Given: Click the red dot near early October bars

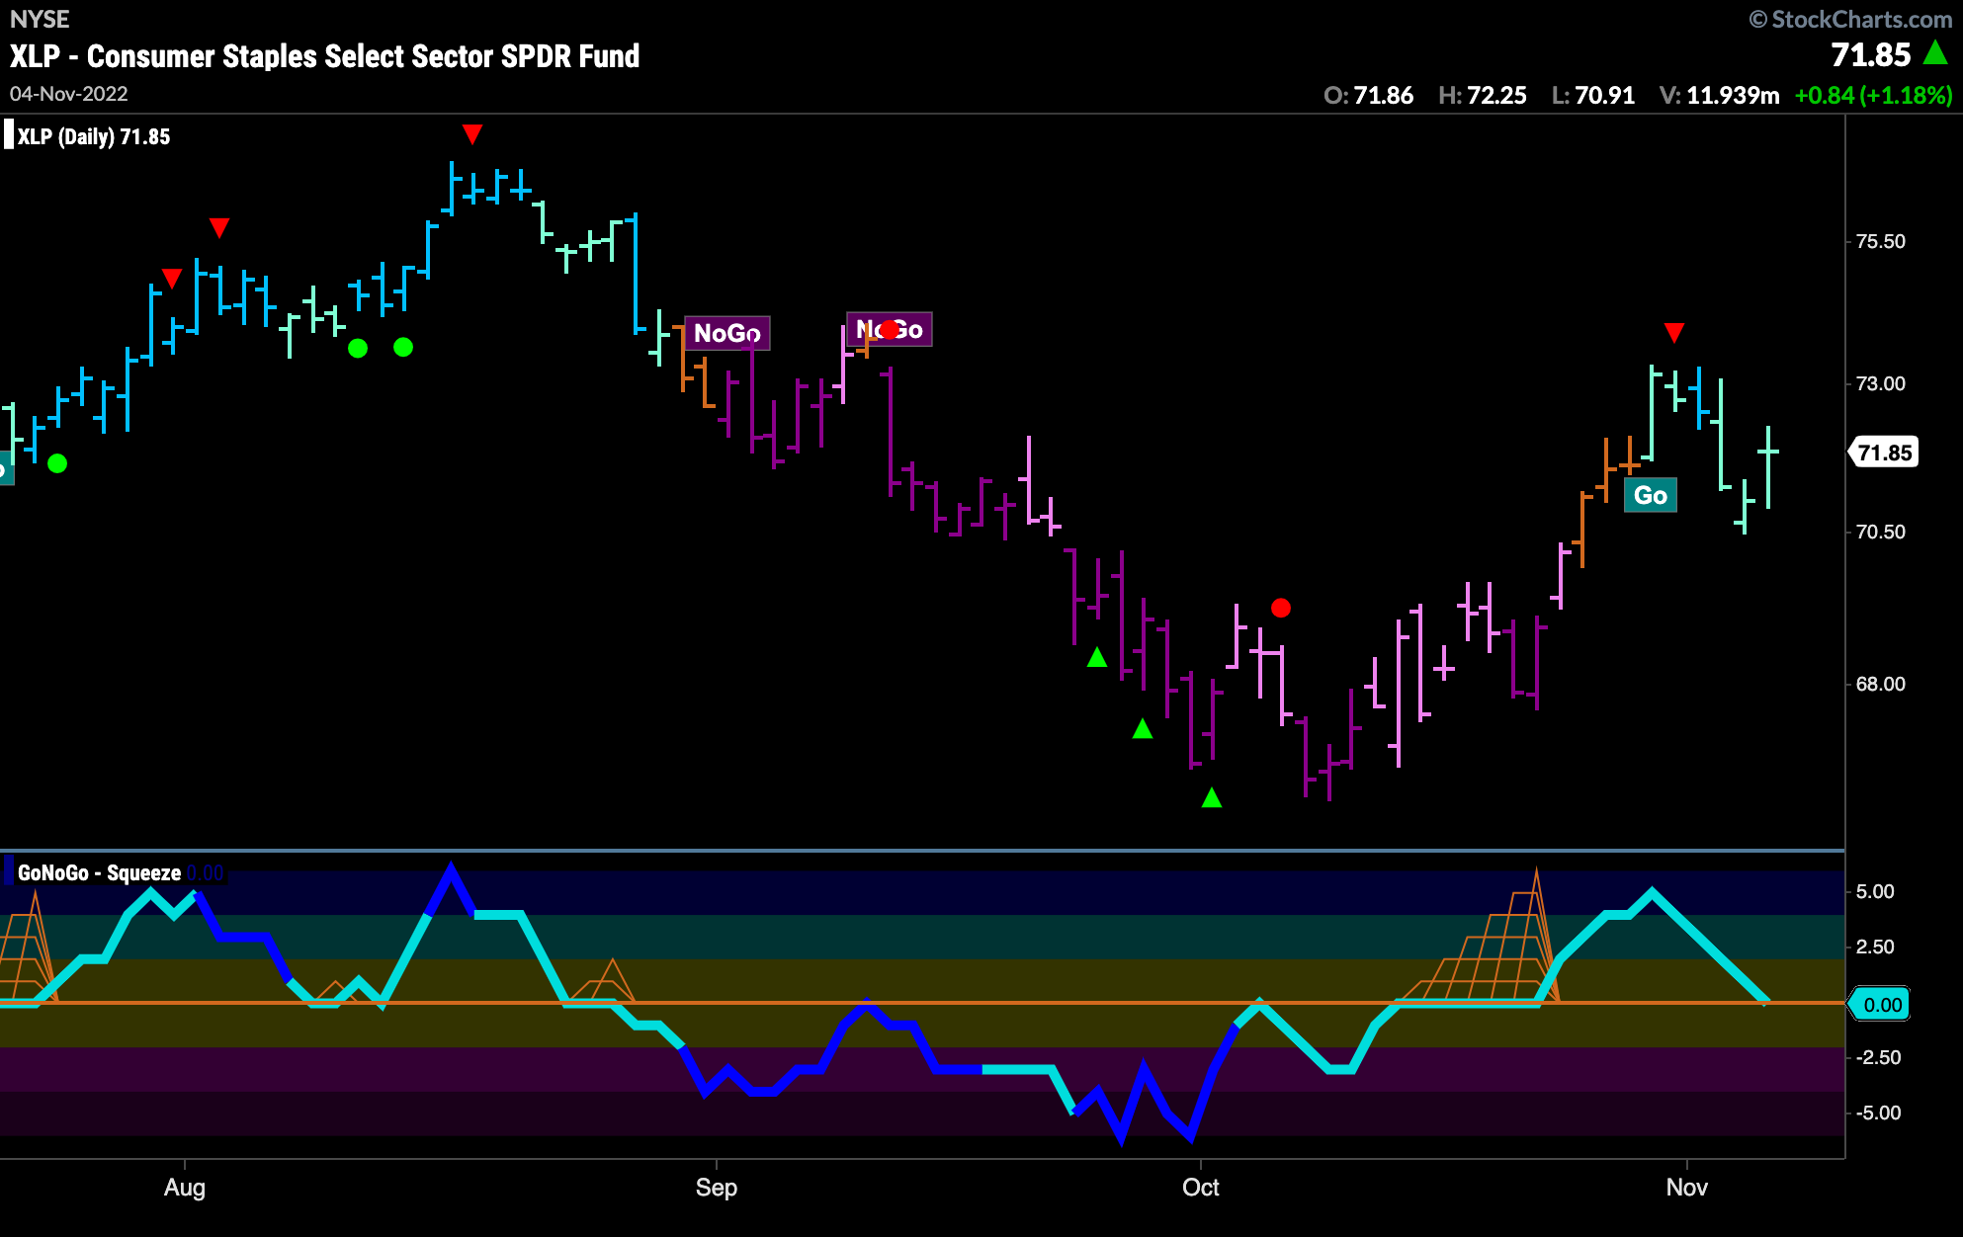Looking at the screenshot, I should point(1281,608).
